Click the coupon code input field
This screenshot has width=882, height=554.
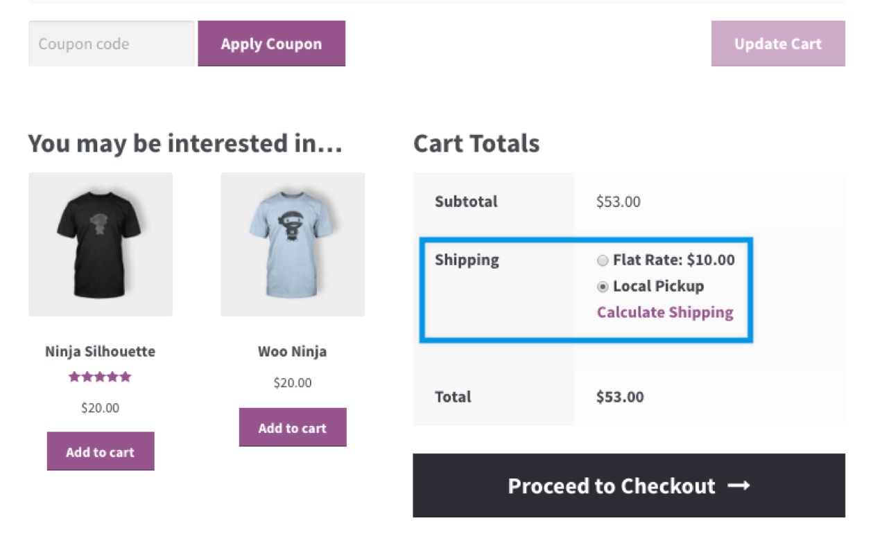(110, 43)
